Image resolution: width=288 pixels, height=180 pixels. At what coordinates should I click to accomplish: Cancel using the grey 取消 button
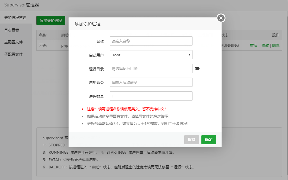tap(192, 140)
